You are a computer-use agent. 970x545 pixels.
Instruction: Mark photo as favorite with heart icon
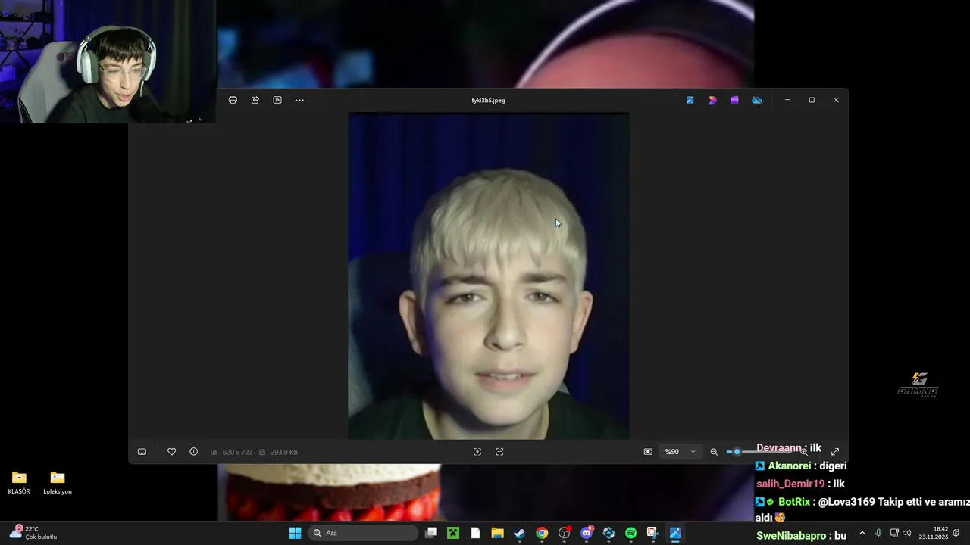coord(172,452)
